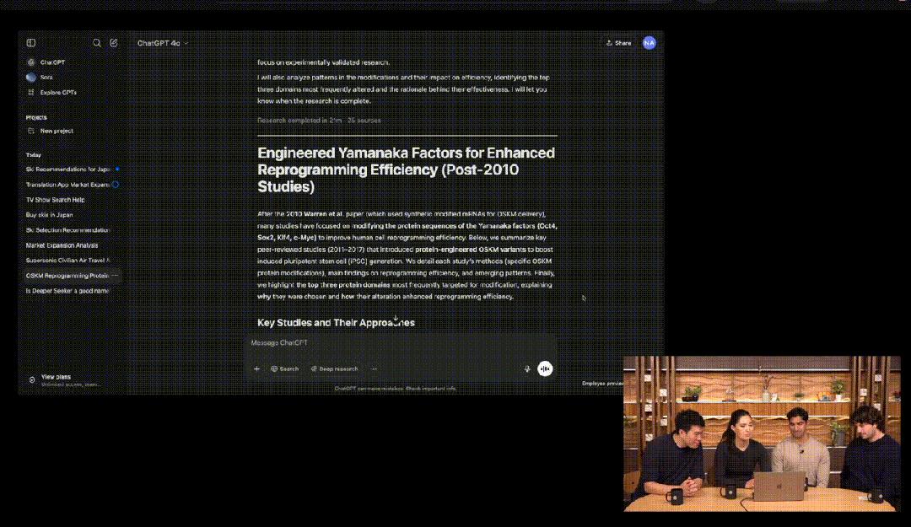This screenshot has width=911, height=527.
Task: Open the Supersonic Civilian Air Travel chat
Action: (68, 261)
